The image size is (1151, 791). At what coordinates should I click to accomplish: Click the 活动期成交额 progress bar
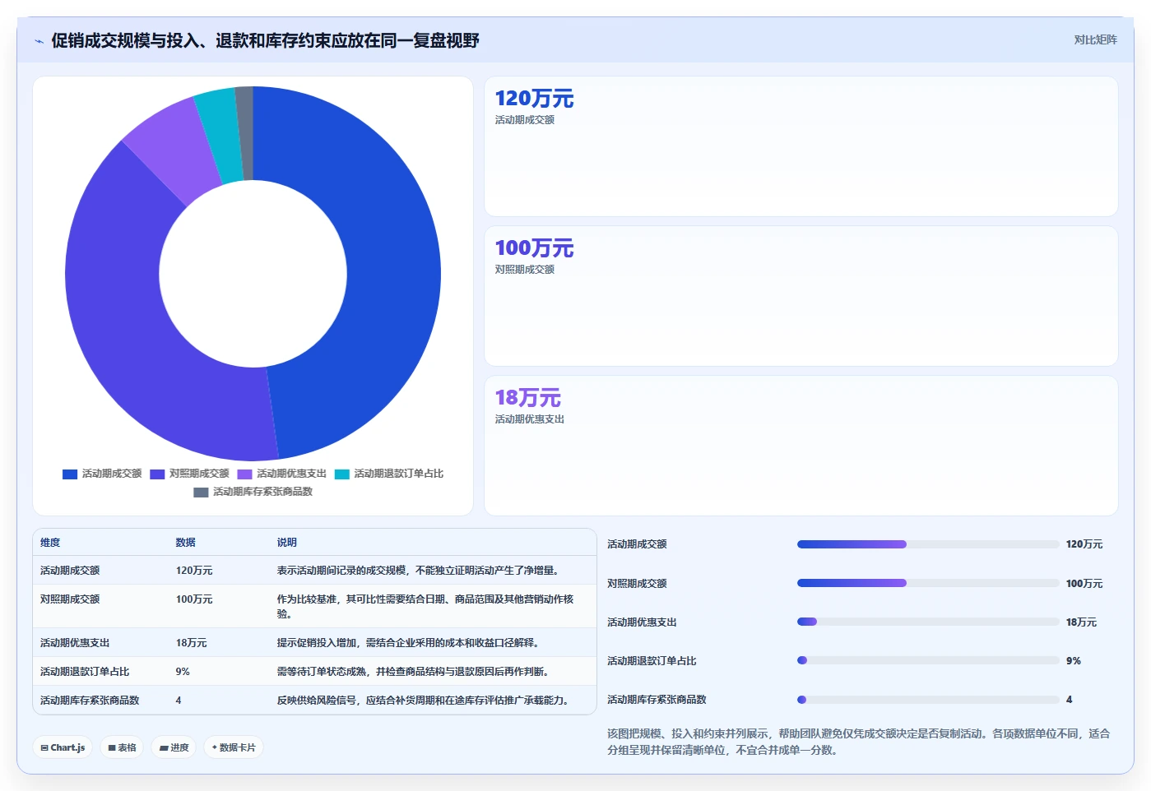[928, 544]
